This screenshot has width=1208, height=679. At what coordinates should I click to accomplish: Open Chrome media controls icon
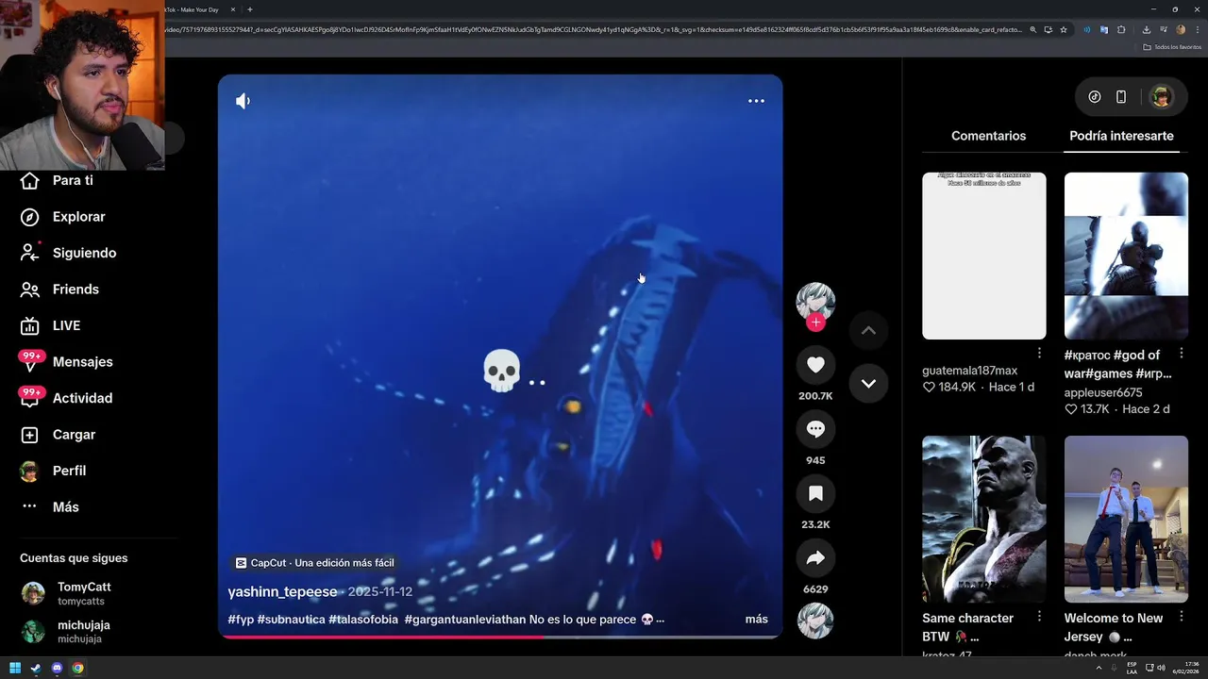[1164, 29]
